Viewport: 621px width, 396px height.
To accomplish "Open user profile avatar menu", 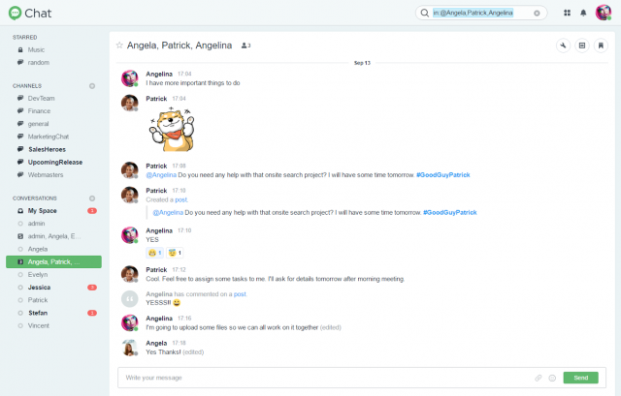I will click(604, 13).
